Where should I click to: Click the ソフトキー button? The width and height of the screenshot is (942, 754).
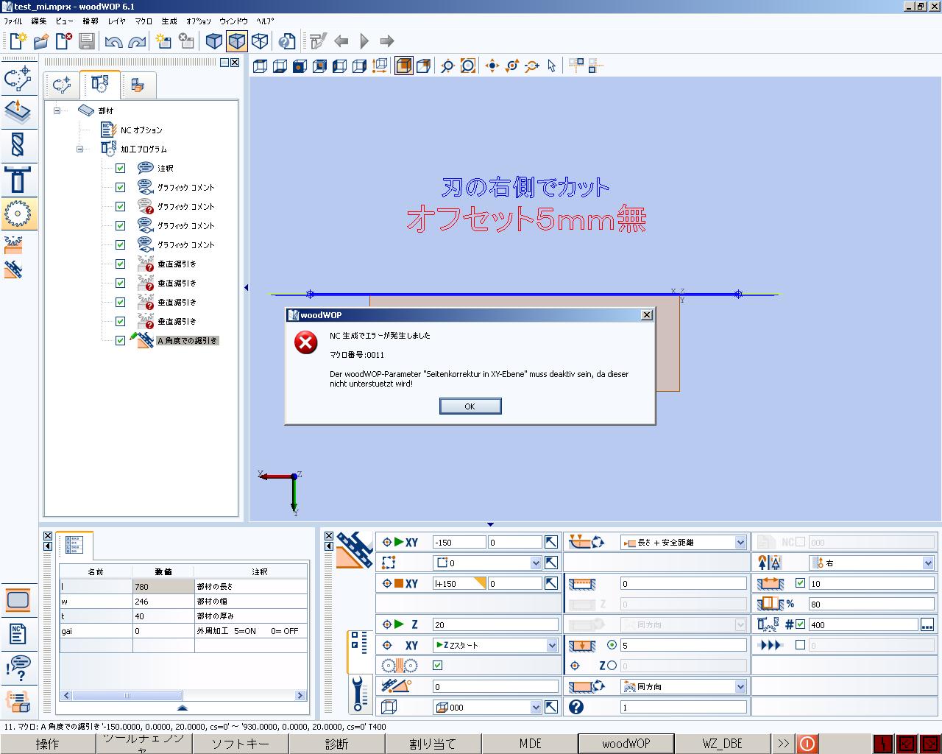click(x=240, y=744)
